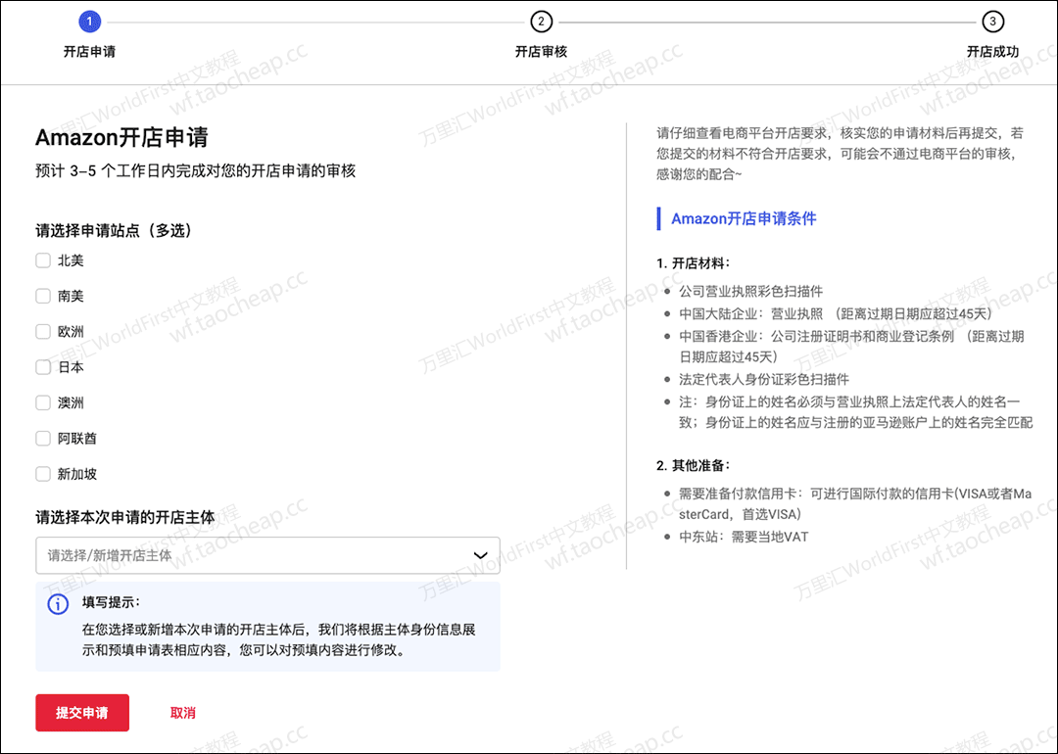
Task: Click the 取消 cancel link
Action: 183,713
